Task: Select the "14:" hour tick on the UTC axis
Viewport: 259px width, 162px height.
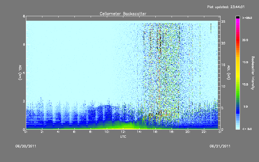Action: tap(139, 132)
